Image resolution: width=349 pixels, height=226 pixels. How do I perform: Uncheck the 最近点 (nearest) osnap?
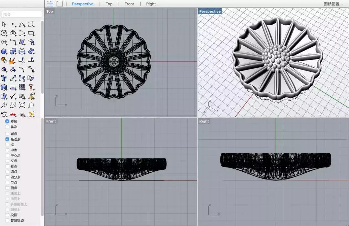[7, 139]
